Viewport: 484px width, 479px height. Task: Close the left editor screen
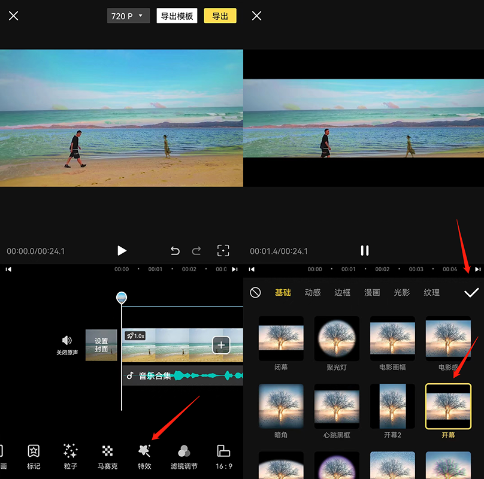click(x=14, y=16)
